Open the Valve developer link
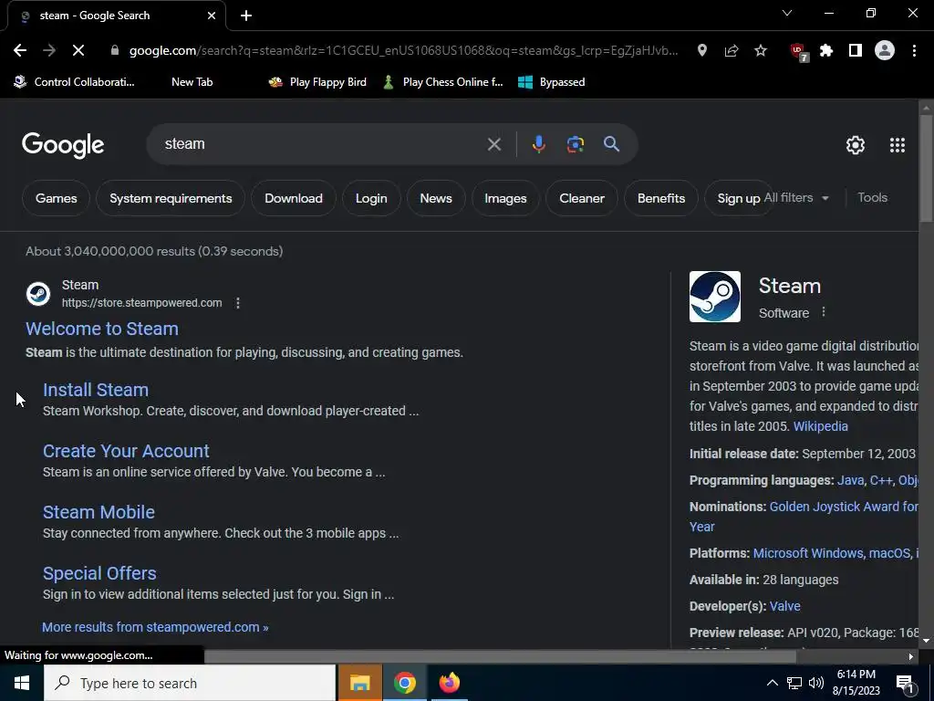Screen dimensions: 934x701 point(785,606)
